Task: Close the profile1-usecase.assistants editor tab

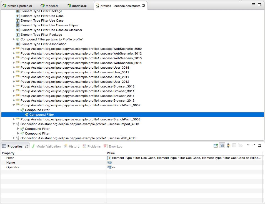Action: 144,6
